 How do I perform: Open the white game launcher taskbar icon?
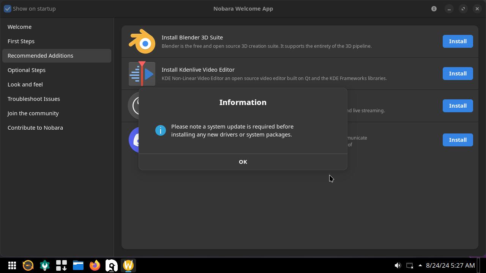click(x=112, y=265)
